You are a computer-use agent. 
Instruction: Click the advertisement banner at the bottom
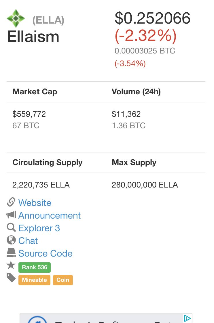pos(106,319)
